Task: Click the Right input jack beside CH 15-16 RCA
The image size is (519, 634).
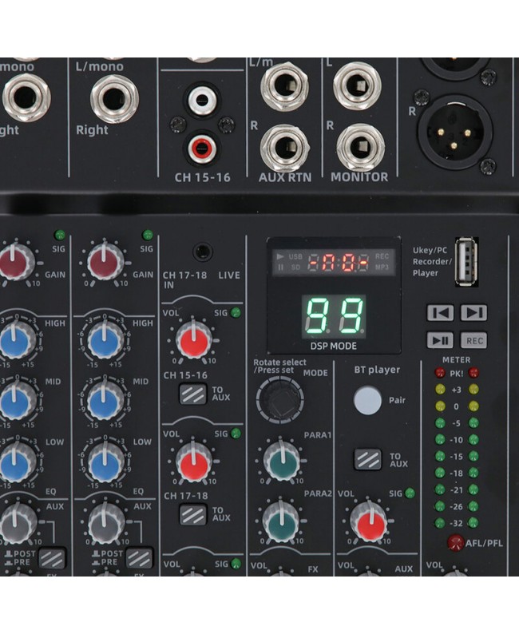Action: click(x=114, y=99)
